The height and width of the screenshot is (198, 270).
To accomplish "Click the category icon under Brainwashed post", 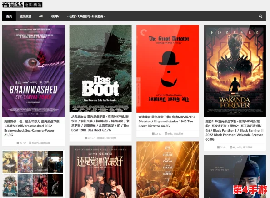I will pos(30,143).
